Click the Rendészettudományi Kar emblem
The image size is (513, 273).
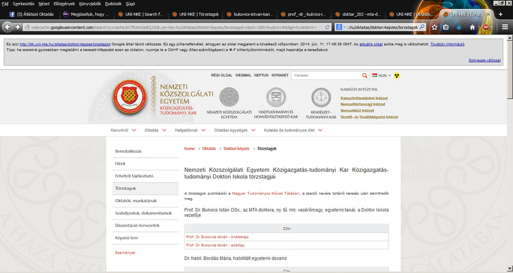click(x=321, y=97)
